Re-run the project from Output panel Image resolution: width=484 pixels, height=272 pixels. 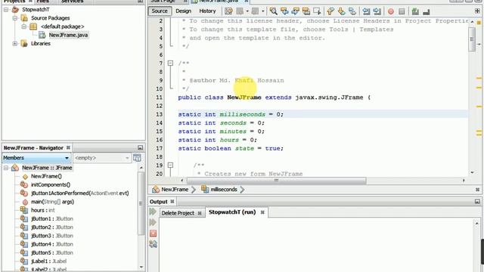[x=153, y=212]
